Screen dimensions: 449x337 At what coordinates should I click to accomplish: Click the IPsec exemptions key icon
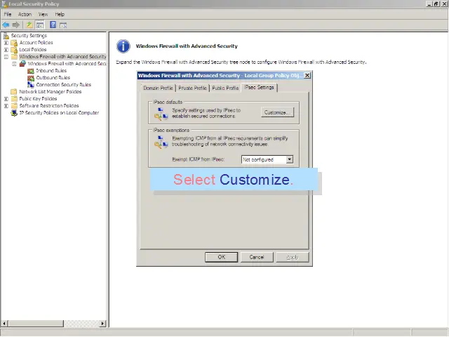161,142
